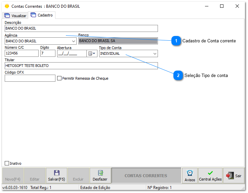Open Avisos alerts
Image resolution: width=248 pixels, height=193 pixels.
(190, 176)
